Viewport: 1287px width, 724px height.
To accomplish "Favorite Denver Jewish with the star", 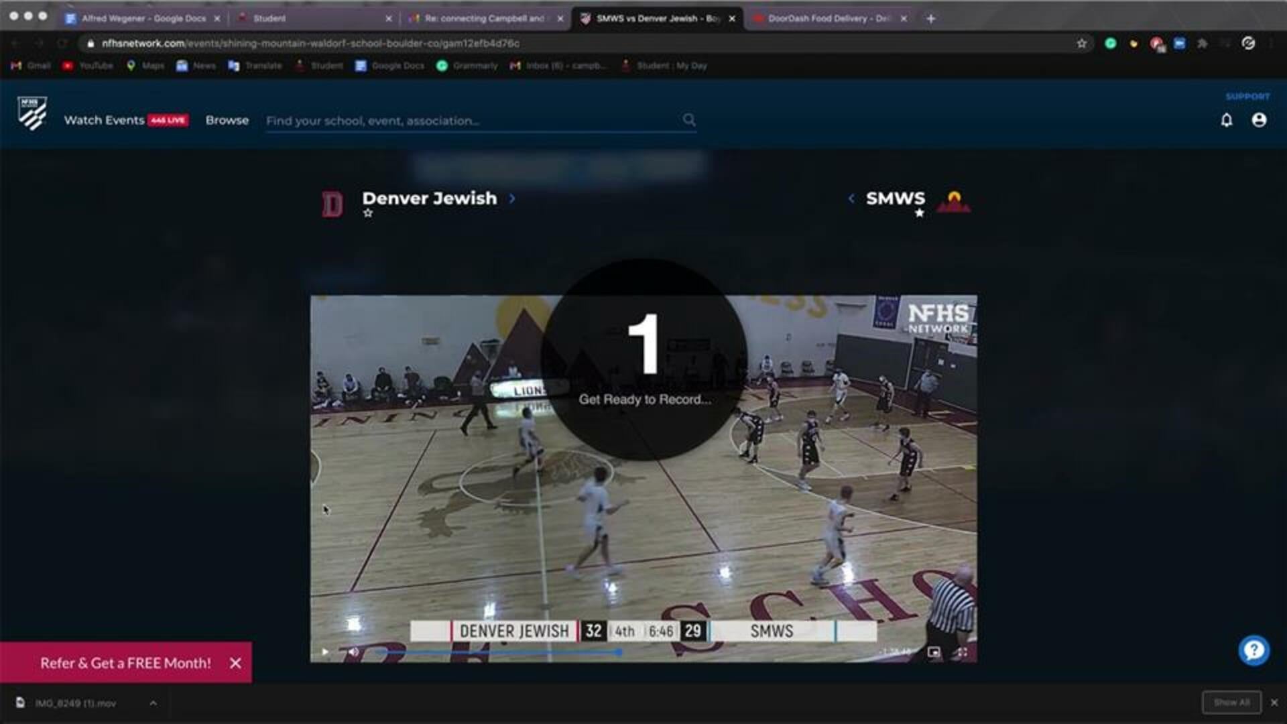I will (x=367, y=213).
